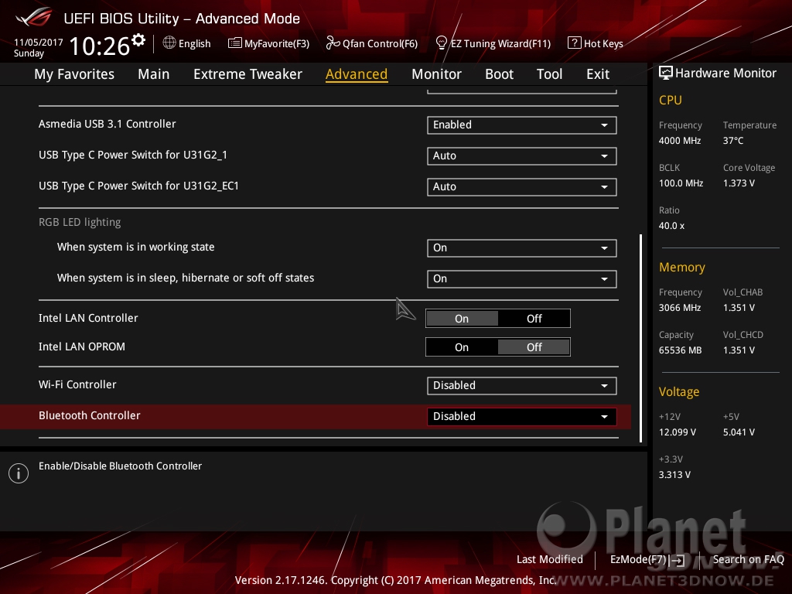Go to Monitor tab
Image resolution: width=792 pixels, height=594 pixels.
coord(436,74)
